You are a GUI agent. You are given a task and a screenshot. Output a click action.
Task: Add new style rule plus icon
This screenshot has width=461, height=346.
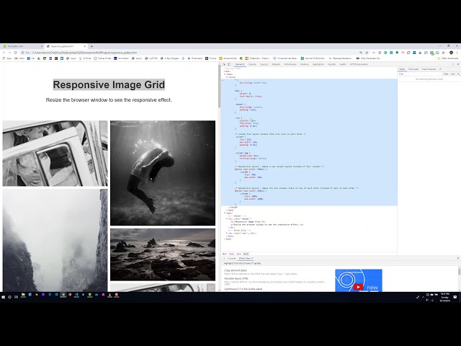458,74
